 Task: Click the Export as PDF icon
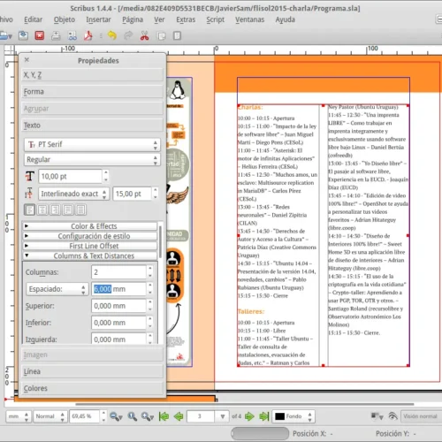tap(88, 35)
